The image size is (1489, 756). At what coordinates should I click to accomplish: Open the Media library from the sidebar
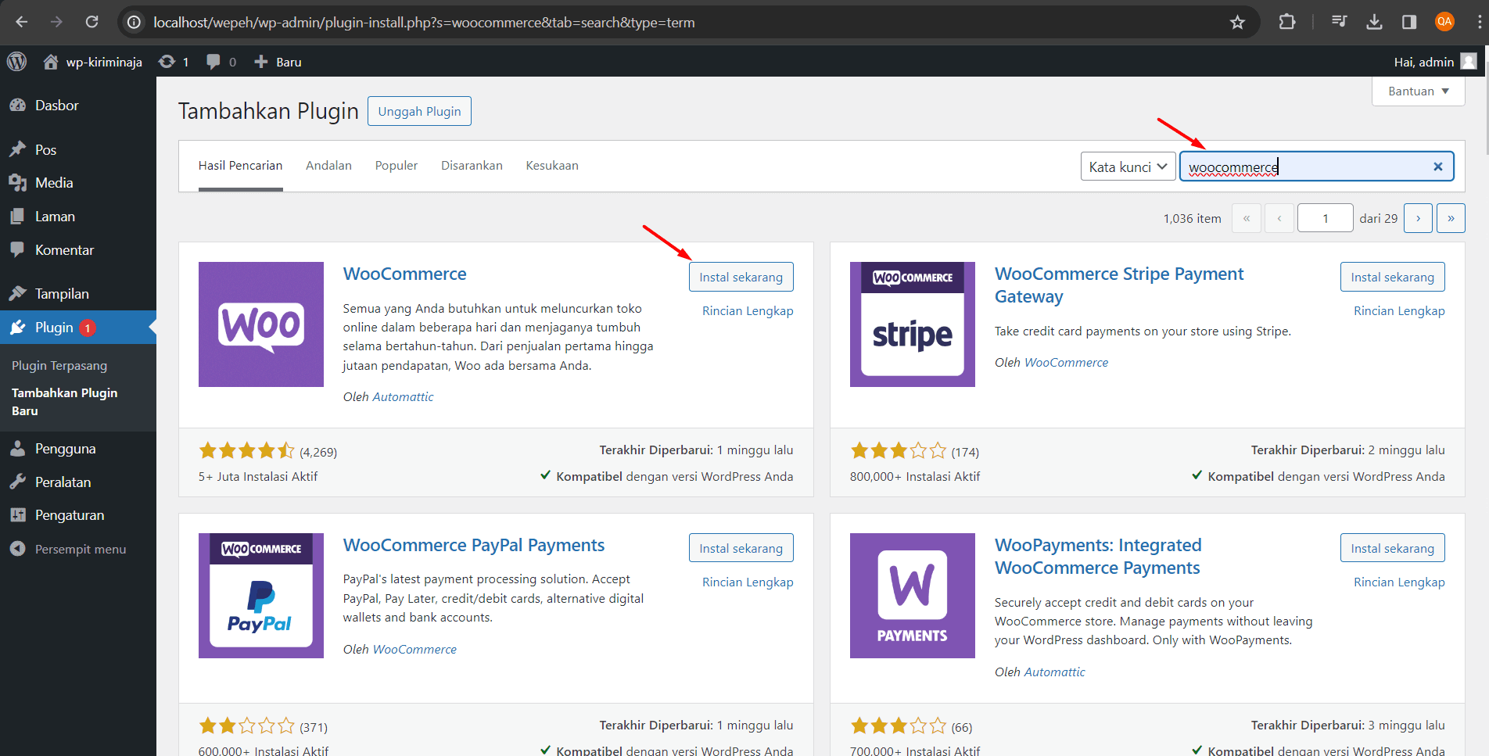52,183
